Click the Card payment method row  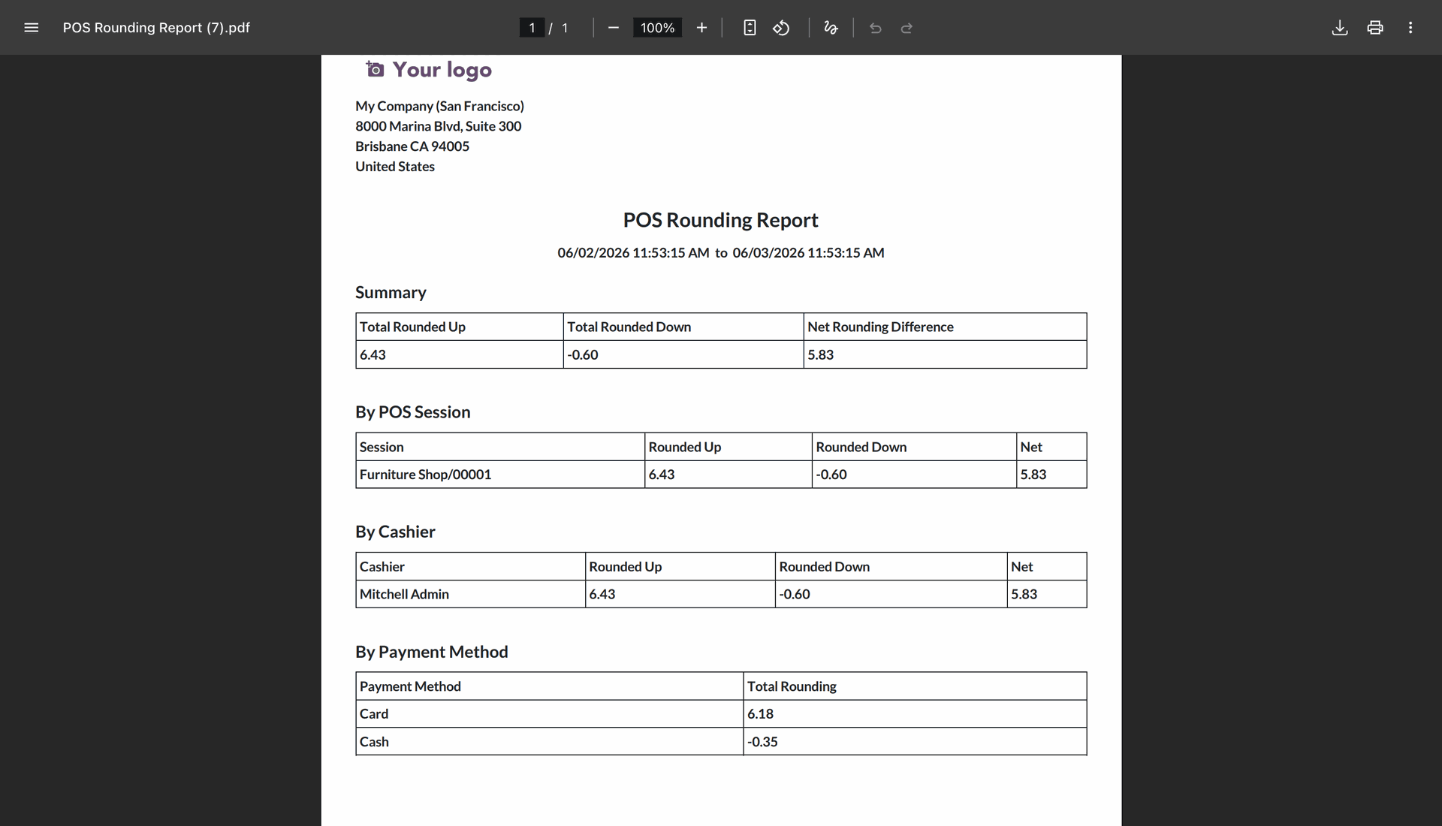click(x=721, y=714)
